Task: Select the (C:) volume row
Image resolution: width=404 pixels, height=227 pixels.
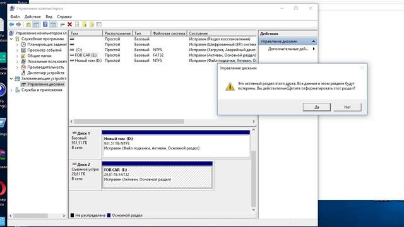Action: (x=163, y=50)
